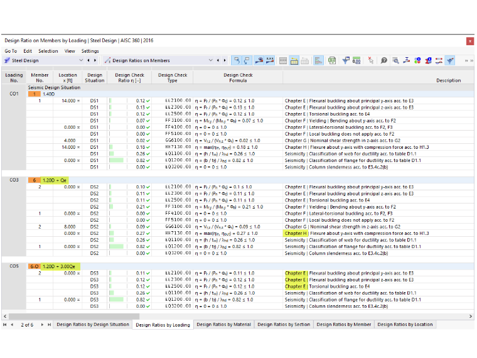Click the orange '6-O' swatch beside 1.20D + 3.00Qe
This screenshot has height=358, width=477.
[35, 266]
